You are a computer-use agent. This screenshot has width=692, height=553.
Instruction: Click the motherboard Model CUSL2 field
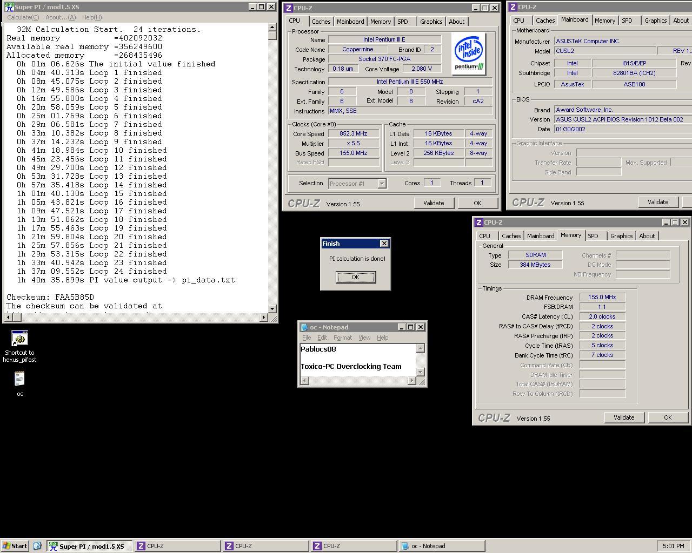604,51
